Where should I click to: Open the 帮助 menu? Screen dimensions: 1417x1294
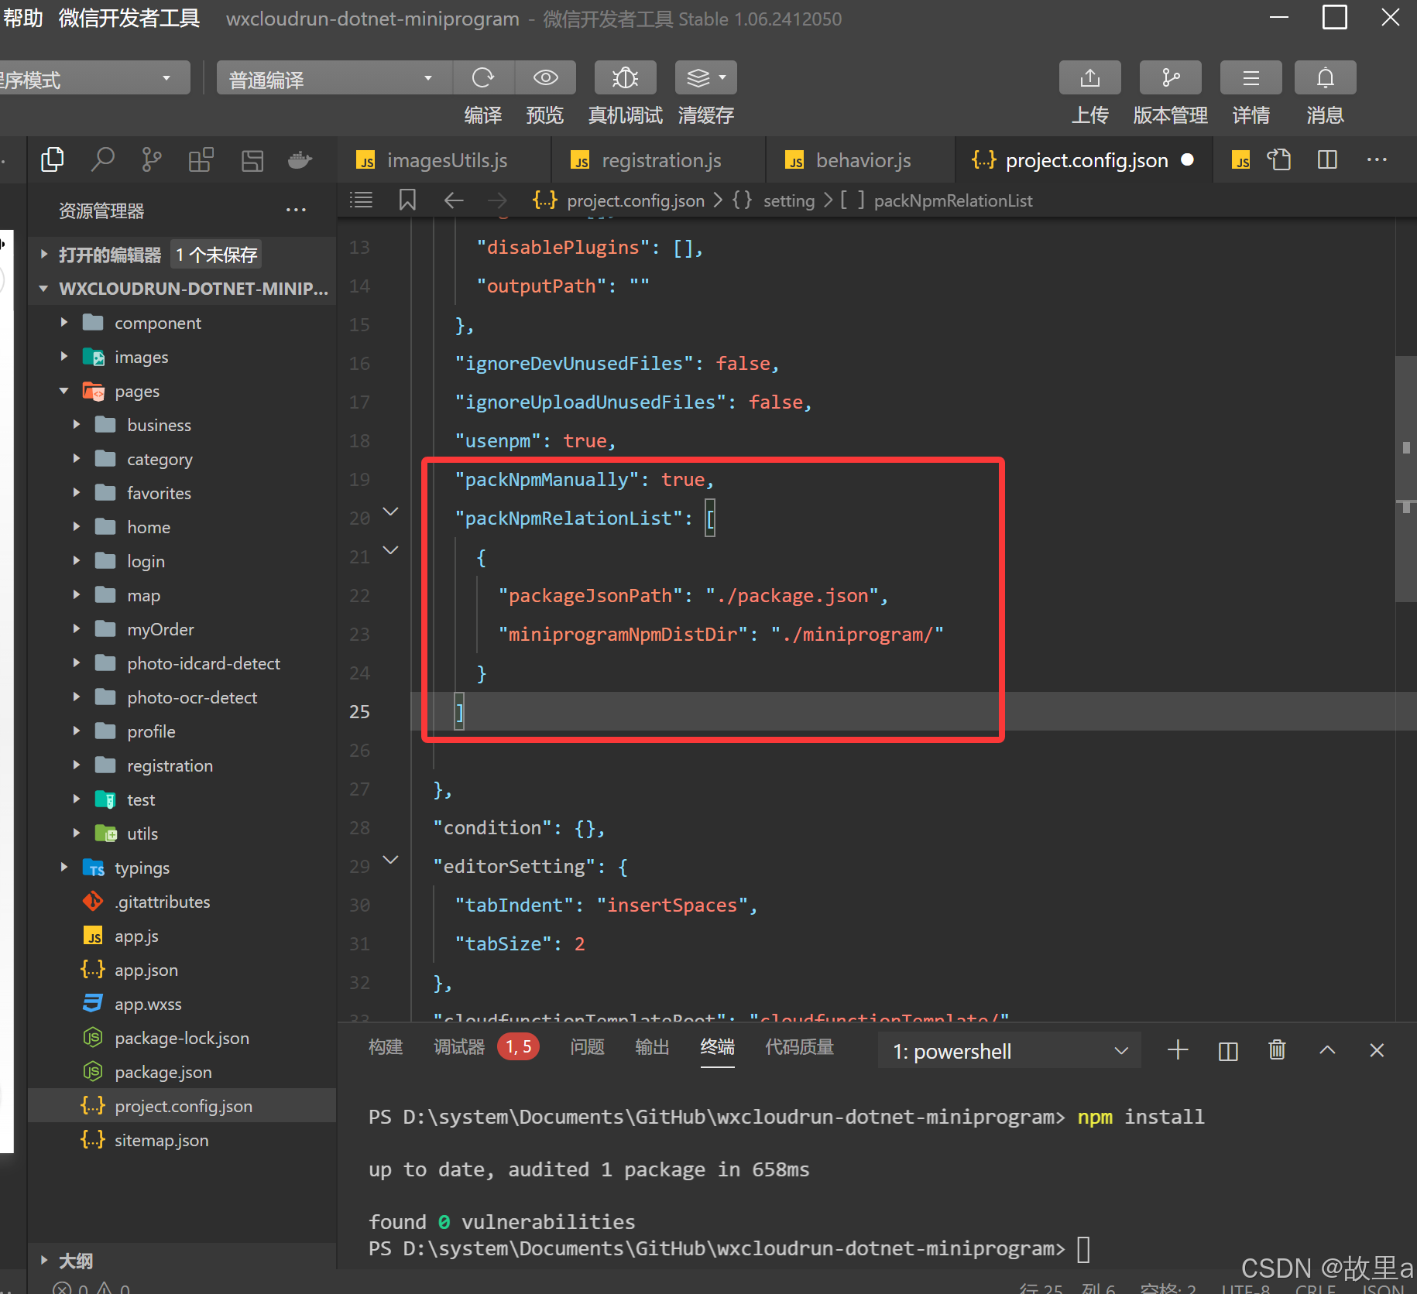tap(22, 18)
